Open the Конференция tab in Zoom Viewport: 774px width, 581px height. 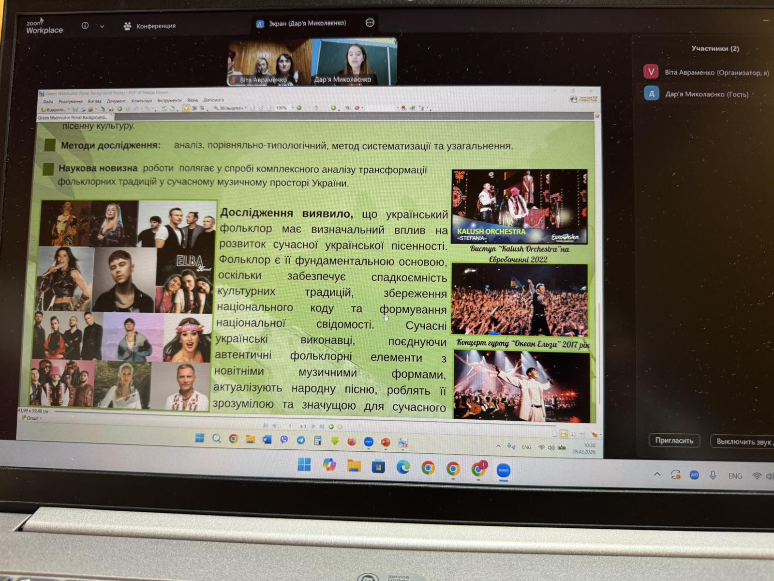[149, 26]
